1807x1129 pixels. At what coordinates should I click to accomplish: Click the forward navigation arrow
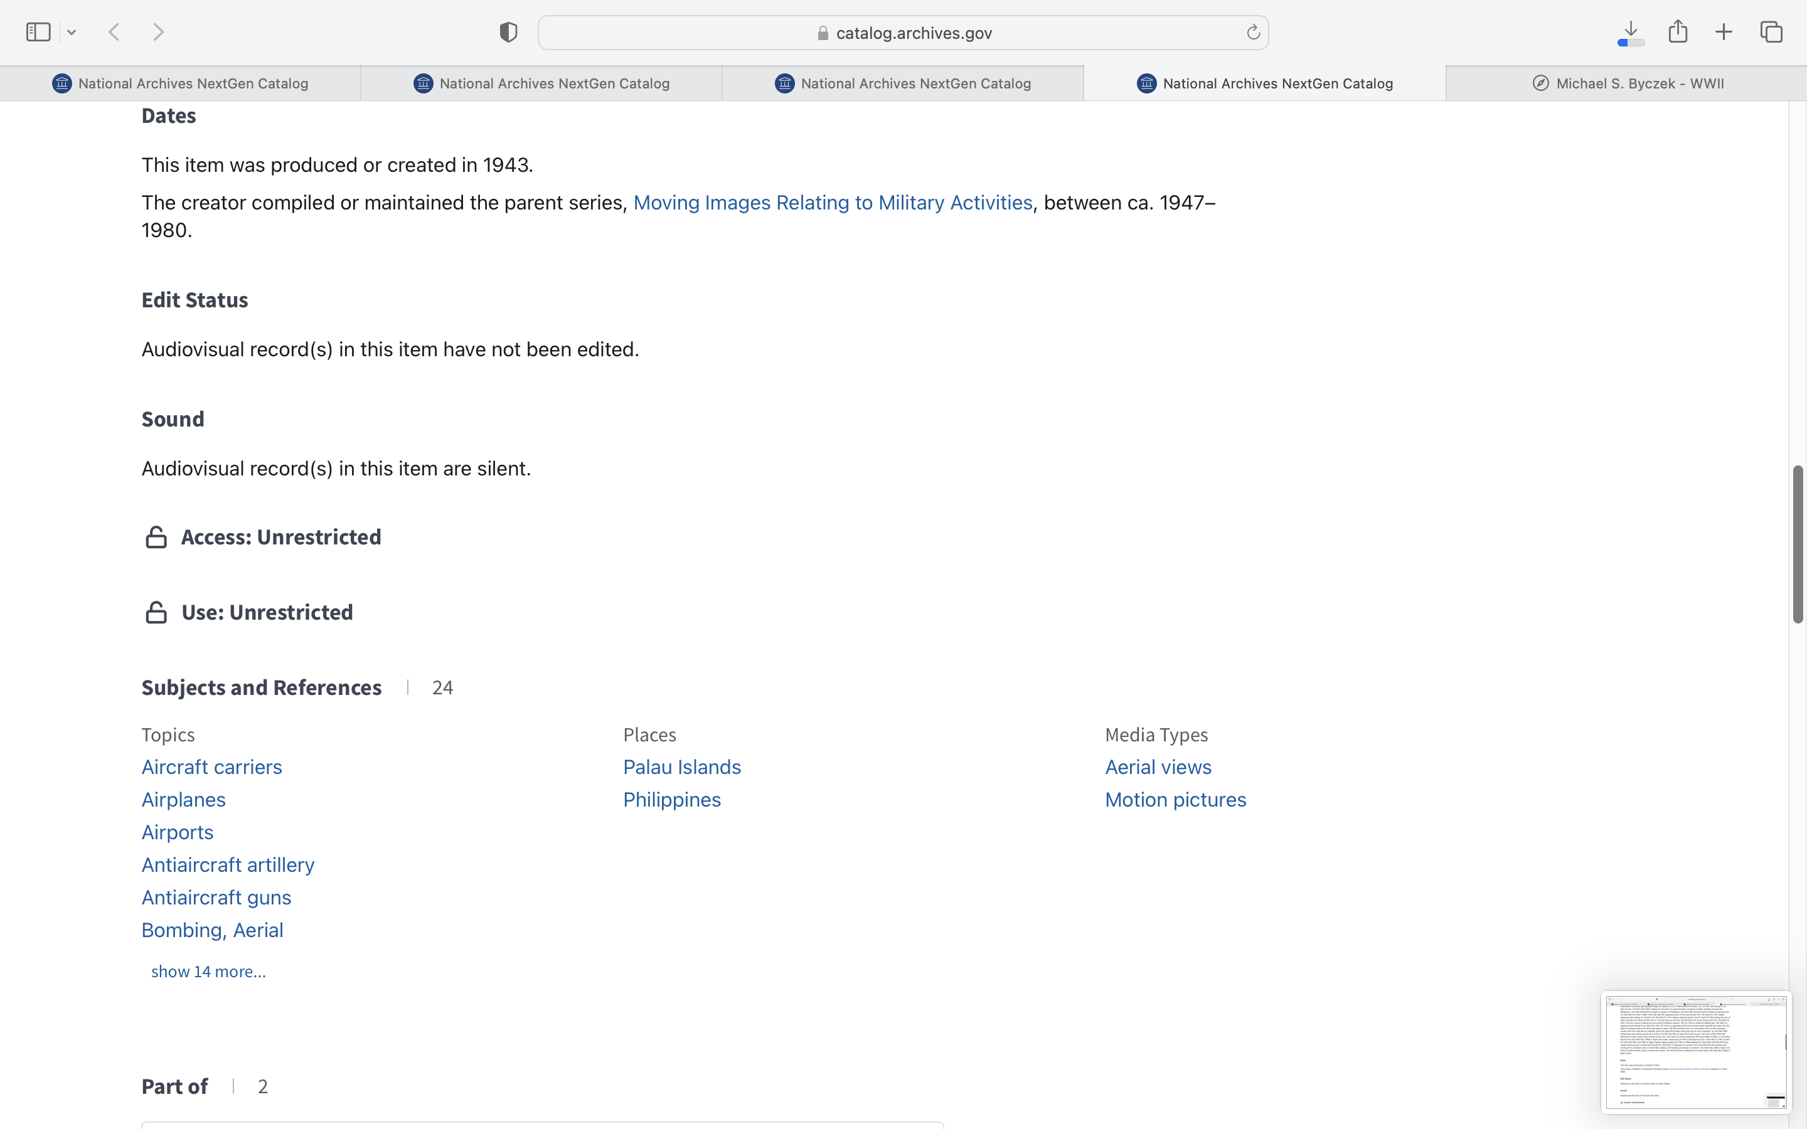tap(158, 32)
